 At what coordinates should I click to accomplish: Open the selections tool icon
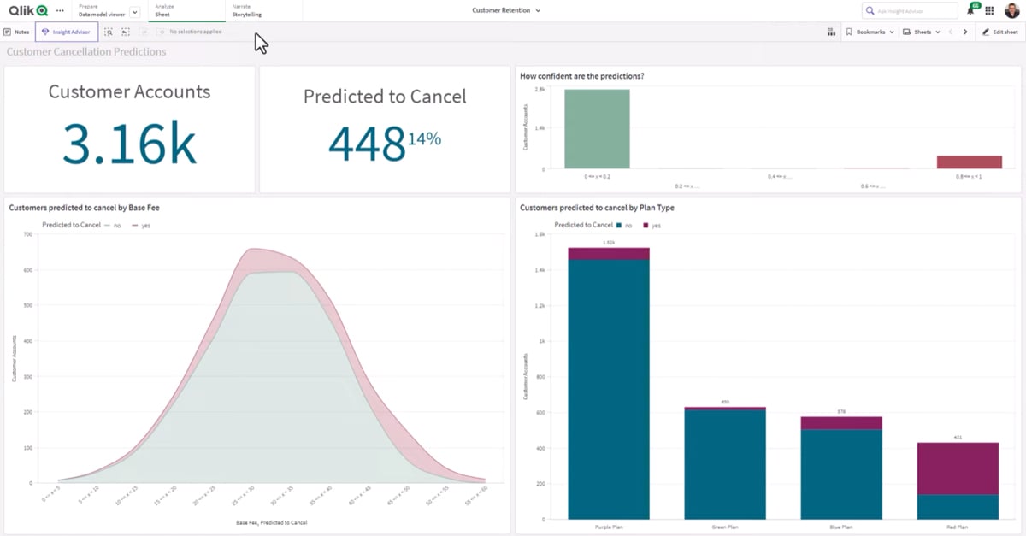(127, 32)
